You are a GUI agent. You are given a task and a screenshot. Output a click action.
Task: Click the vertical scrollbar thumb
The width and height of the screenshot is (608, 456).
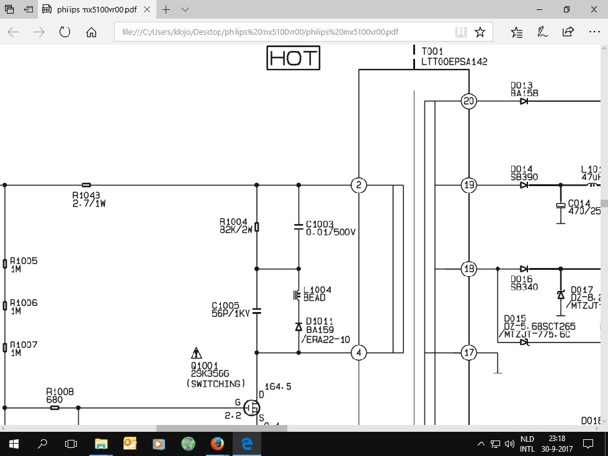[x=604, y=203]
